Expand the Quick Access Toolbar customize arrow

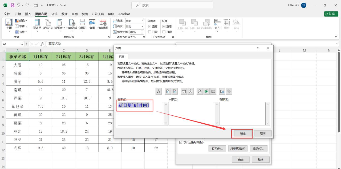click(x=42, y=5)
